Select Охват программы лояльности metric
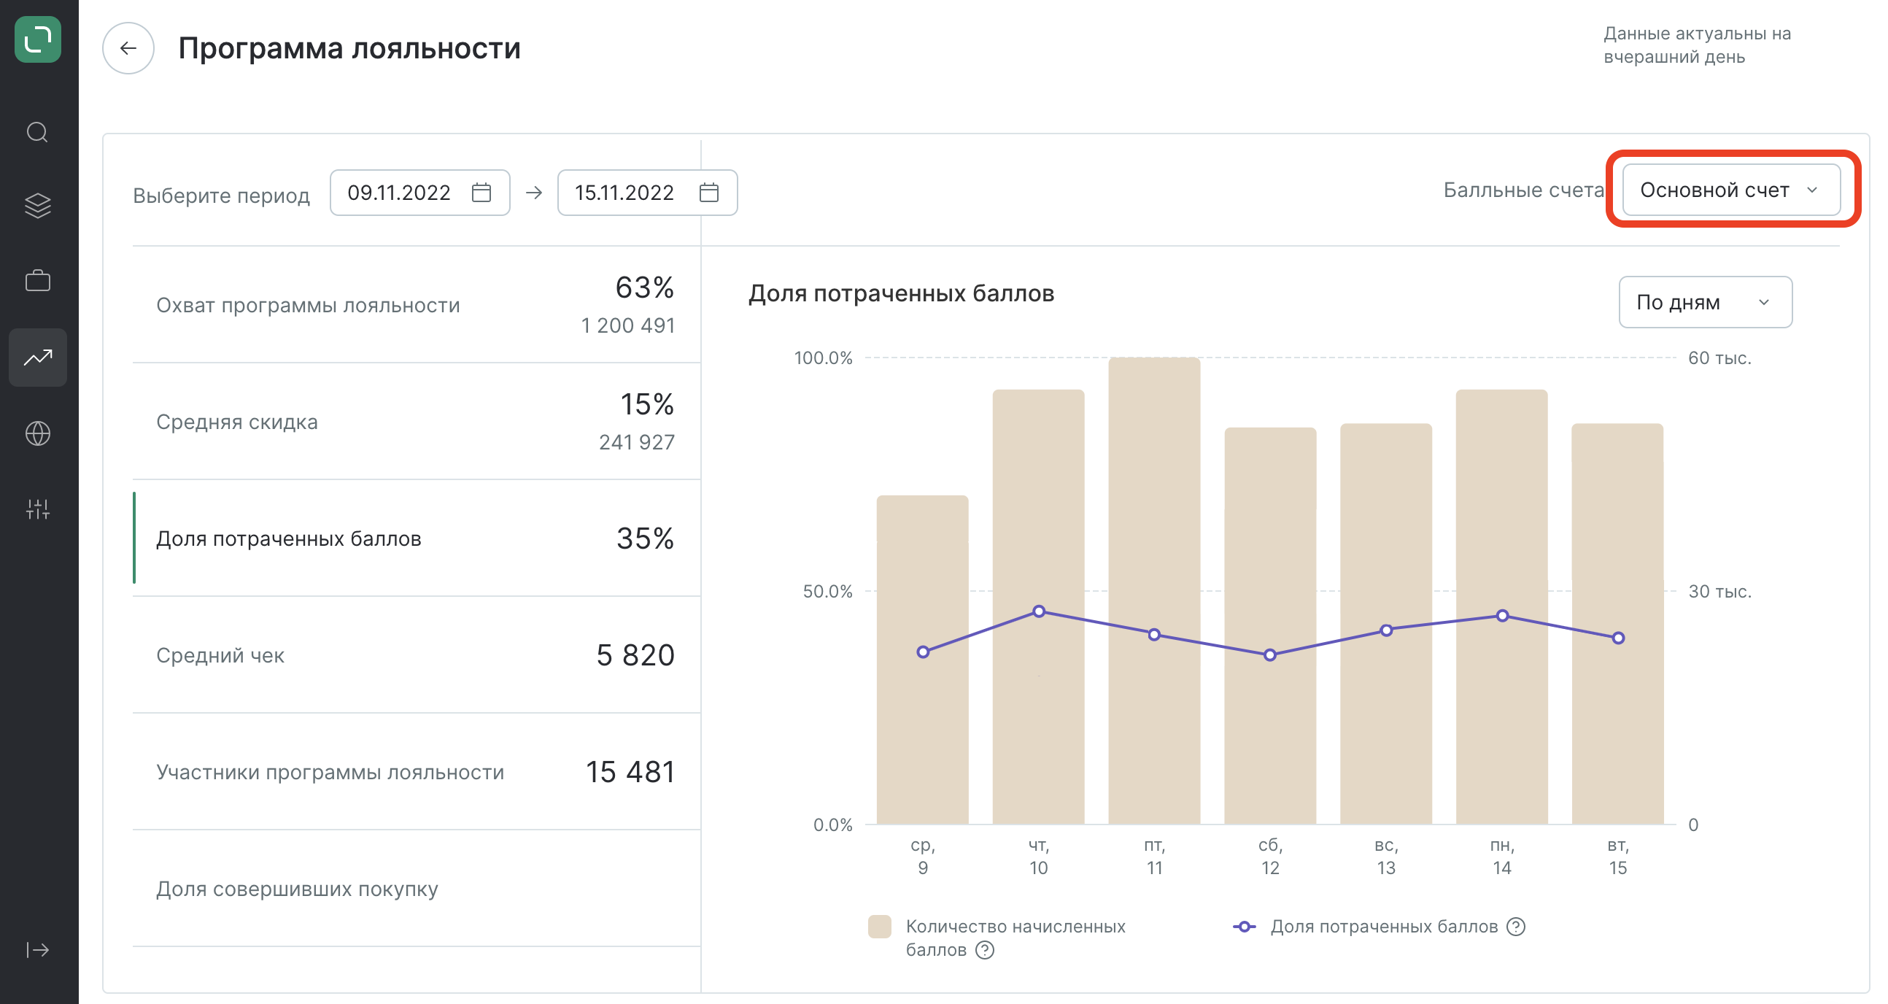Viewport: 1888px width, 1004px height. pyautogui.click(x=417, y=305)
